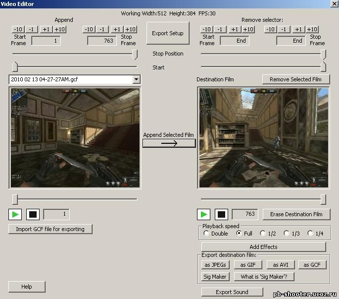Increase Remove selector stop frame by 10
The image size is (339, 299).
click(x=312, y=29)
